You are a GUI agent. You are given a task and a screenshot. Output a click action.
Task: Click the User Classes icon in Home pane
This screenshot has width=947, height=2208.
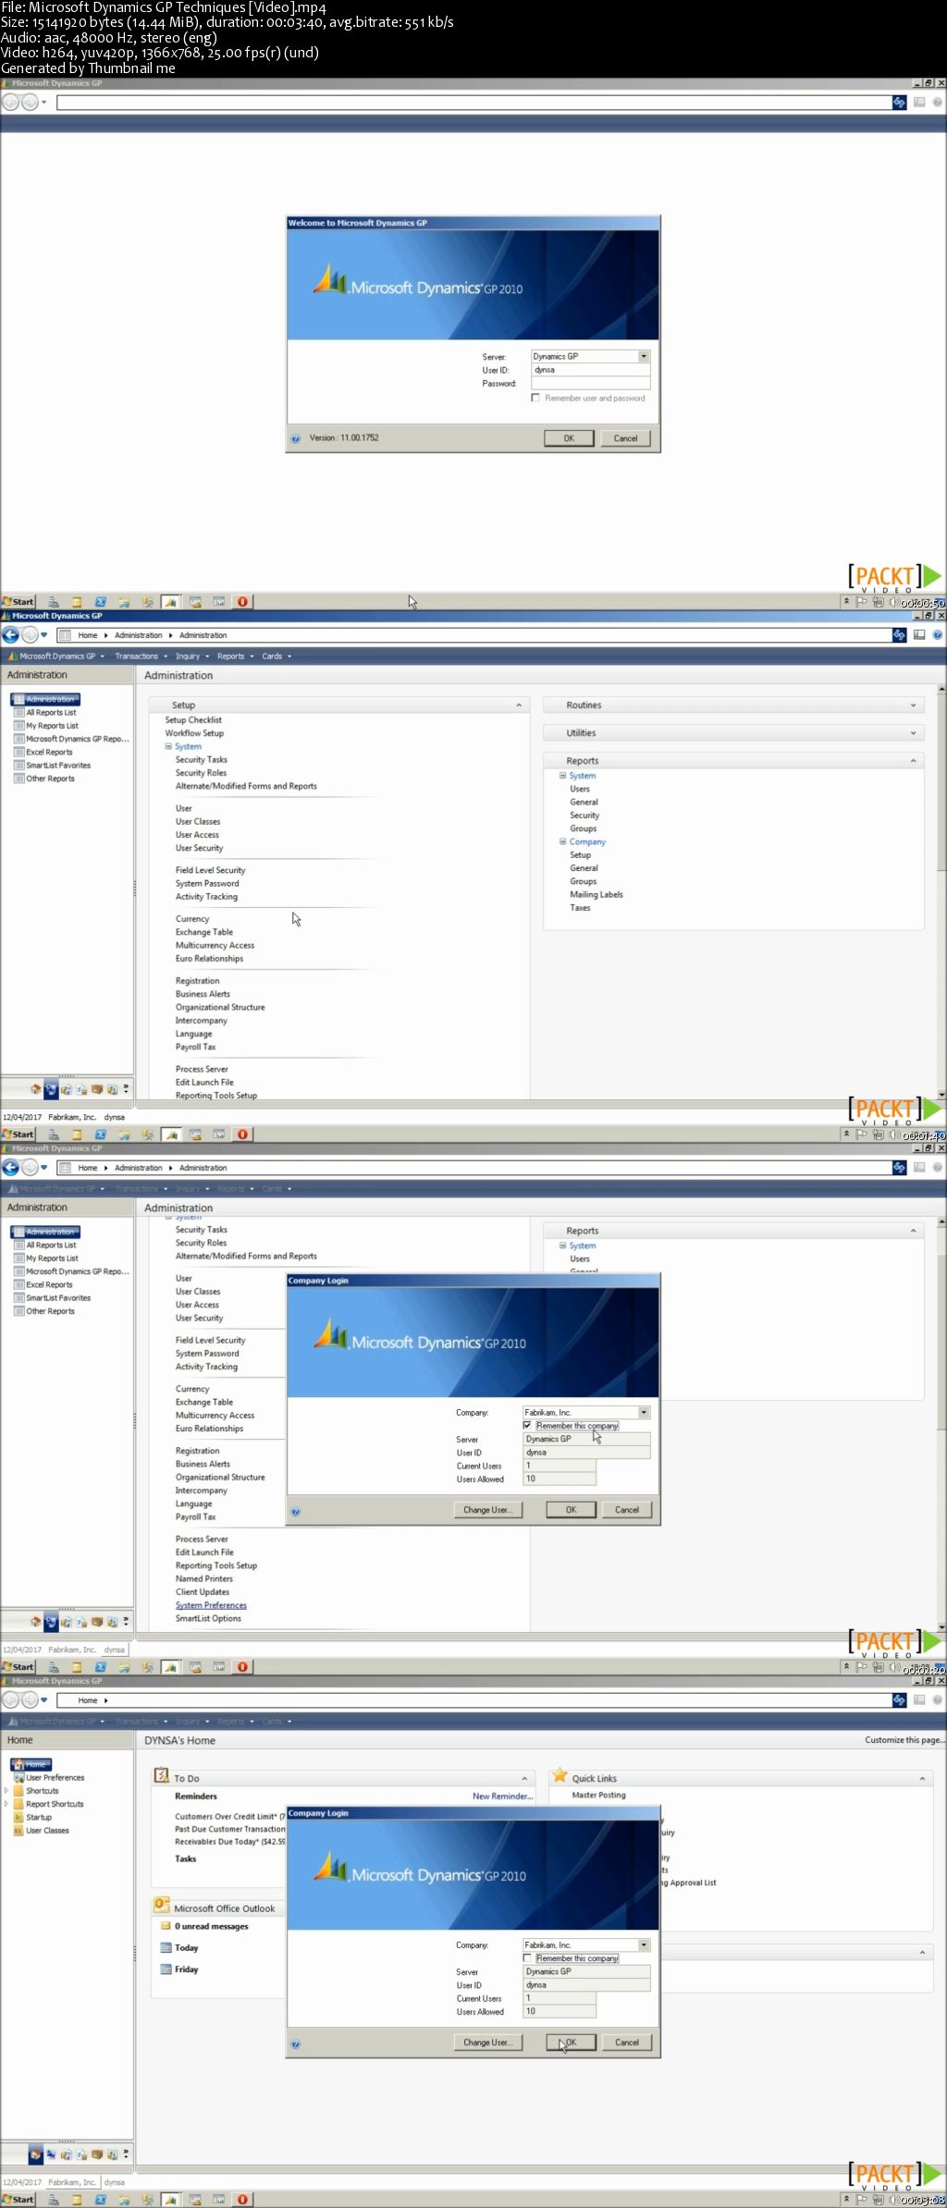(x=18, y=1830)
